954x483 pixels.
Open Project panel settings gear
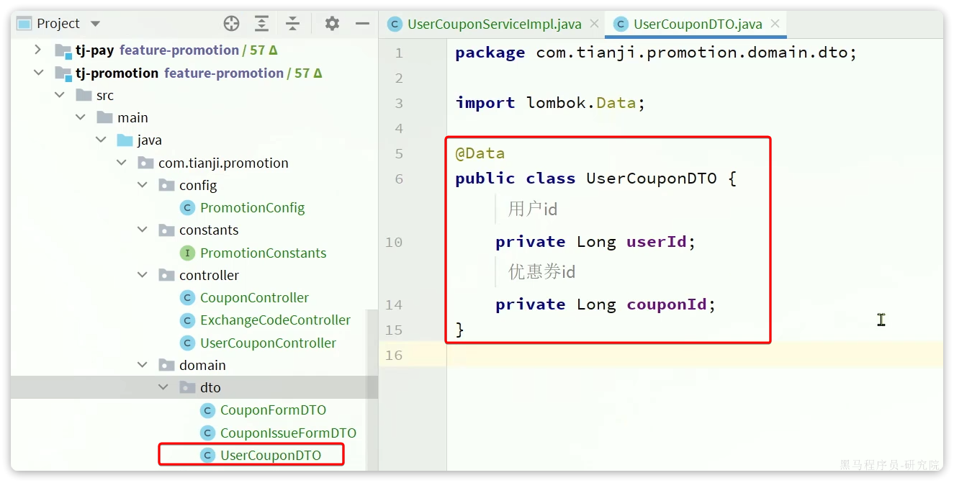pos(332,24)
